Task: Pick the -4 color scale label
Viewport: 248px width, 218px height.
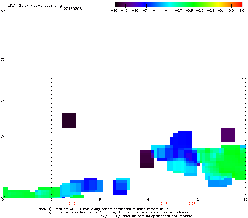Action: [155, 11]
